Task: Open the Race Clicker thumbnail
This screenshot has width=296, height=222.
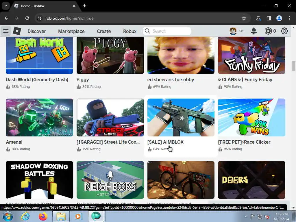Action: [x=252, y=117]
